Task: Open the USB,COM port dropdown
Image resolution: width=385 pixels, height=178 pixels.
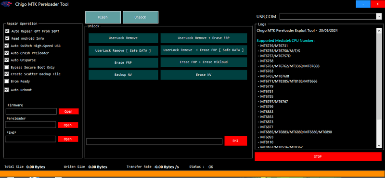Action: [x=378, y=16]
